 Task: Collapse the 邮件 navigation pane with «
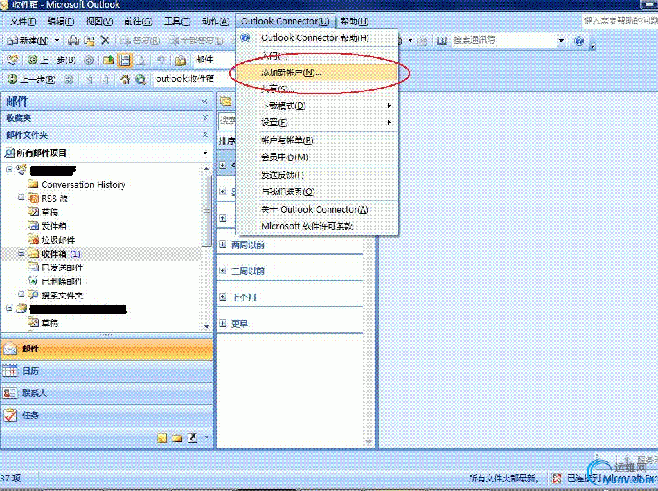pos(204,101)
